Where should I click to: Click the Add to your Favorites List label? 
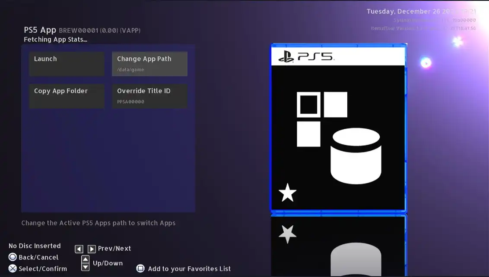[x=189, y=269]
